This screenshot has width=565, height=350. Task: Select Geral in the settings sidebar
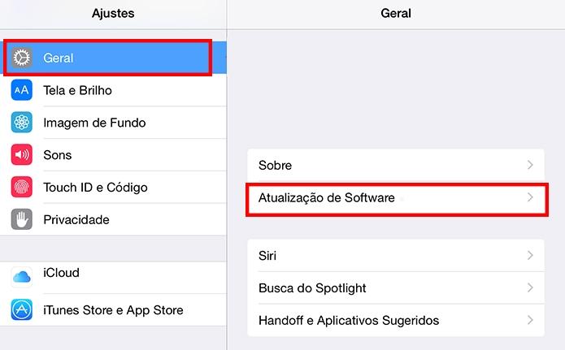(113, 58)
